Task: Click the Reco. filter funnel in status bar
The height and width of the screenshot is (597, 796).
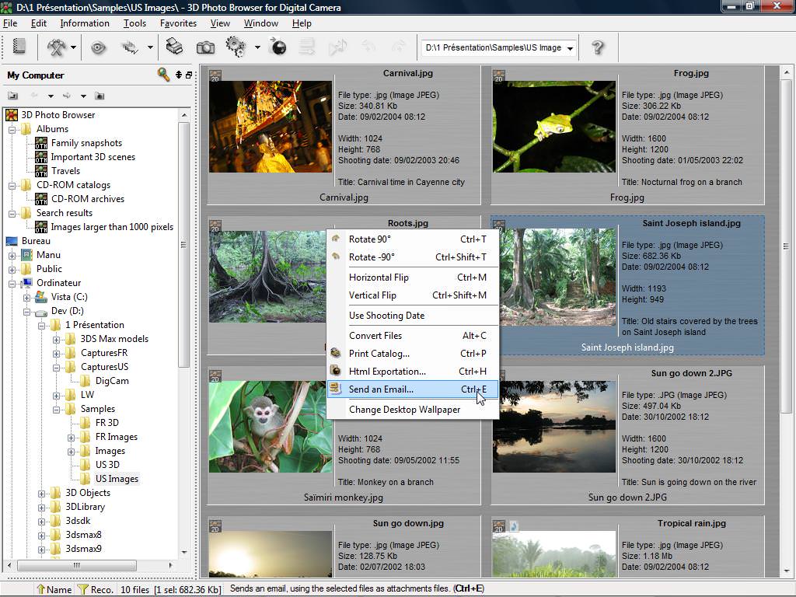Action: coord(82,589)
